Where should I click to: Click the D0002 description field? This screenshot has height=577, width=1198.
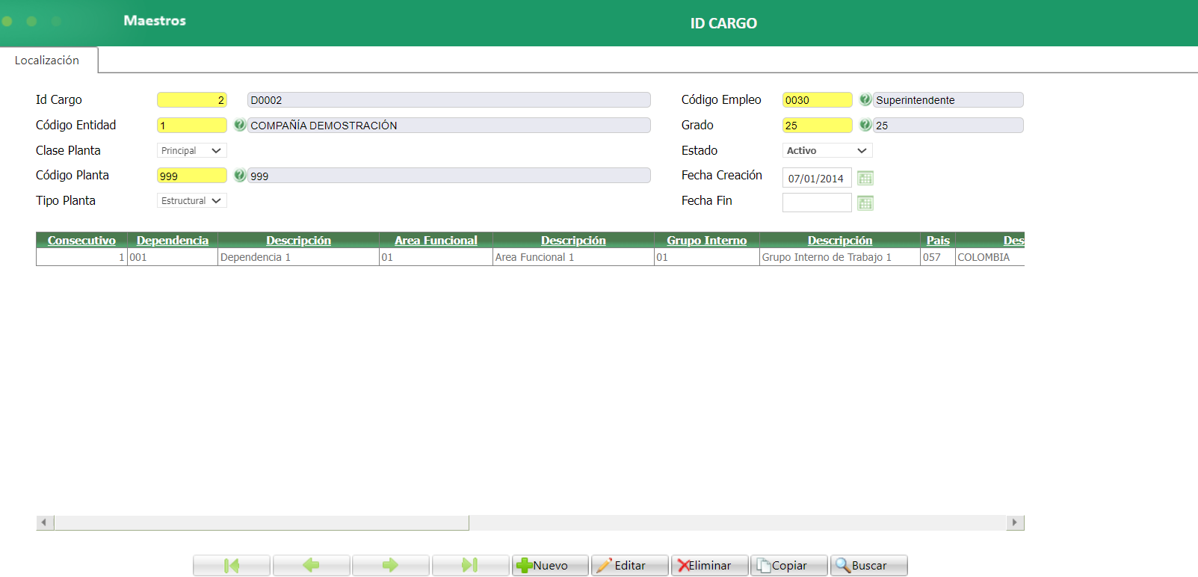pos(448,99)
